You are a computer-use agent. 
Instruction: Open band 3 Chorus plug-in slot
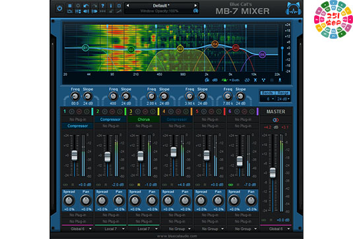[144, 119]
